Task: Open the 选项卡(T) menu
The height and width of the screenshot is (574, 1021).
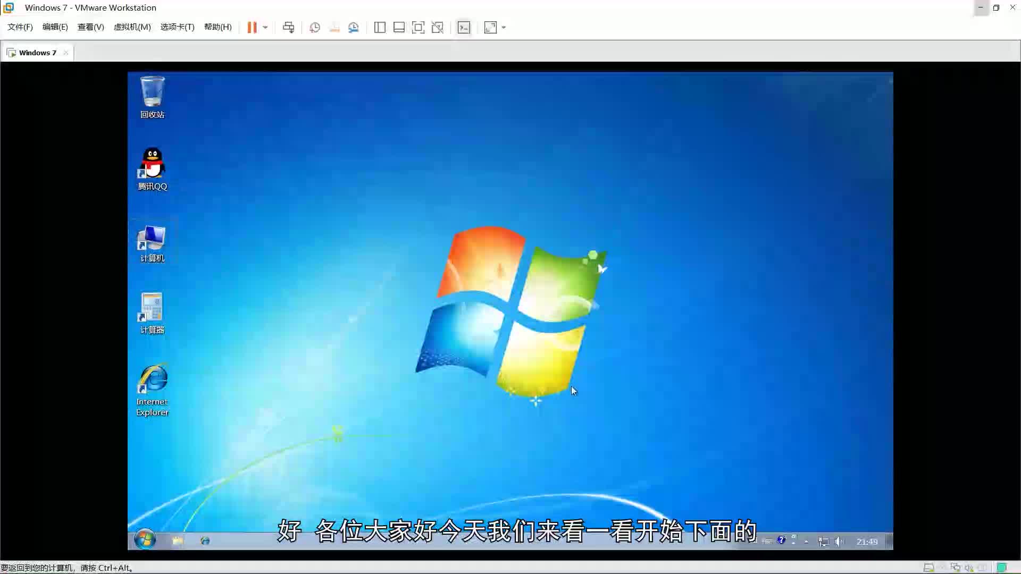Action: coord(178,27)
